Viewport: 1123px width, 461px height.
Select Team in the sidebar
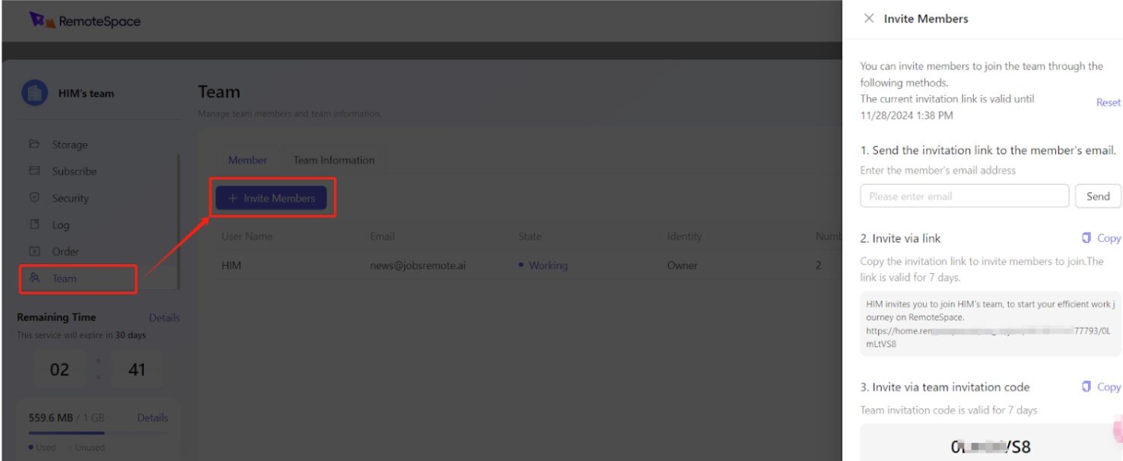[64, 278]
